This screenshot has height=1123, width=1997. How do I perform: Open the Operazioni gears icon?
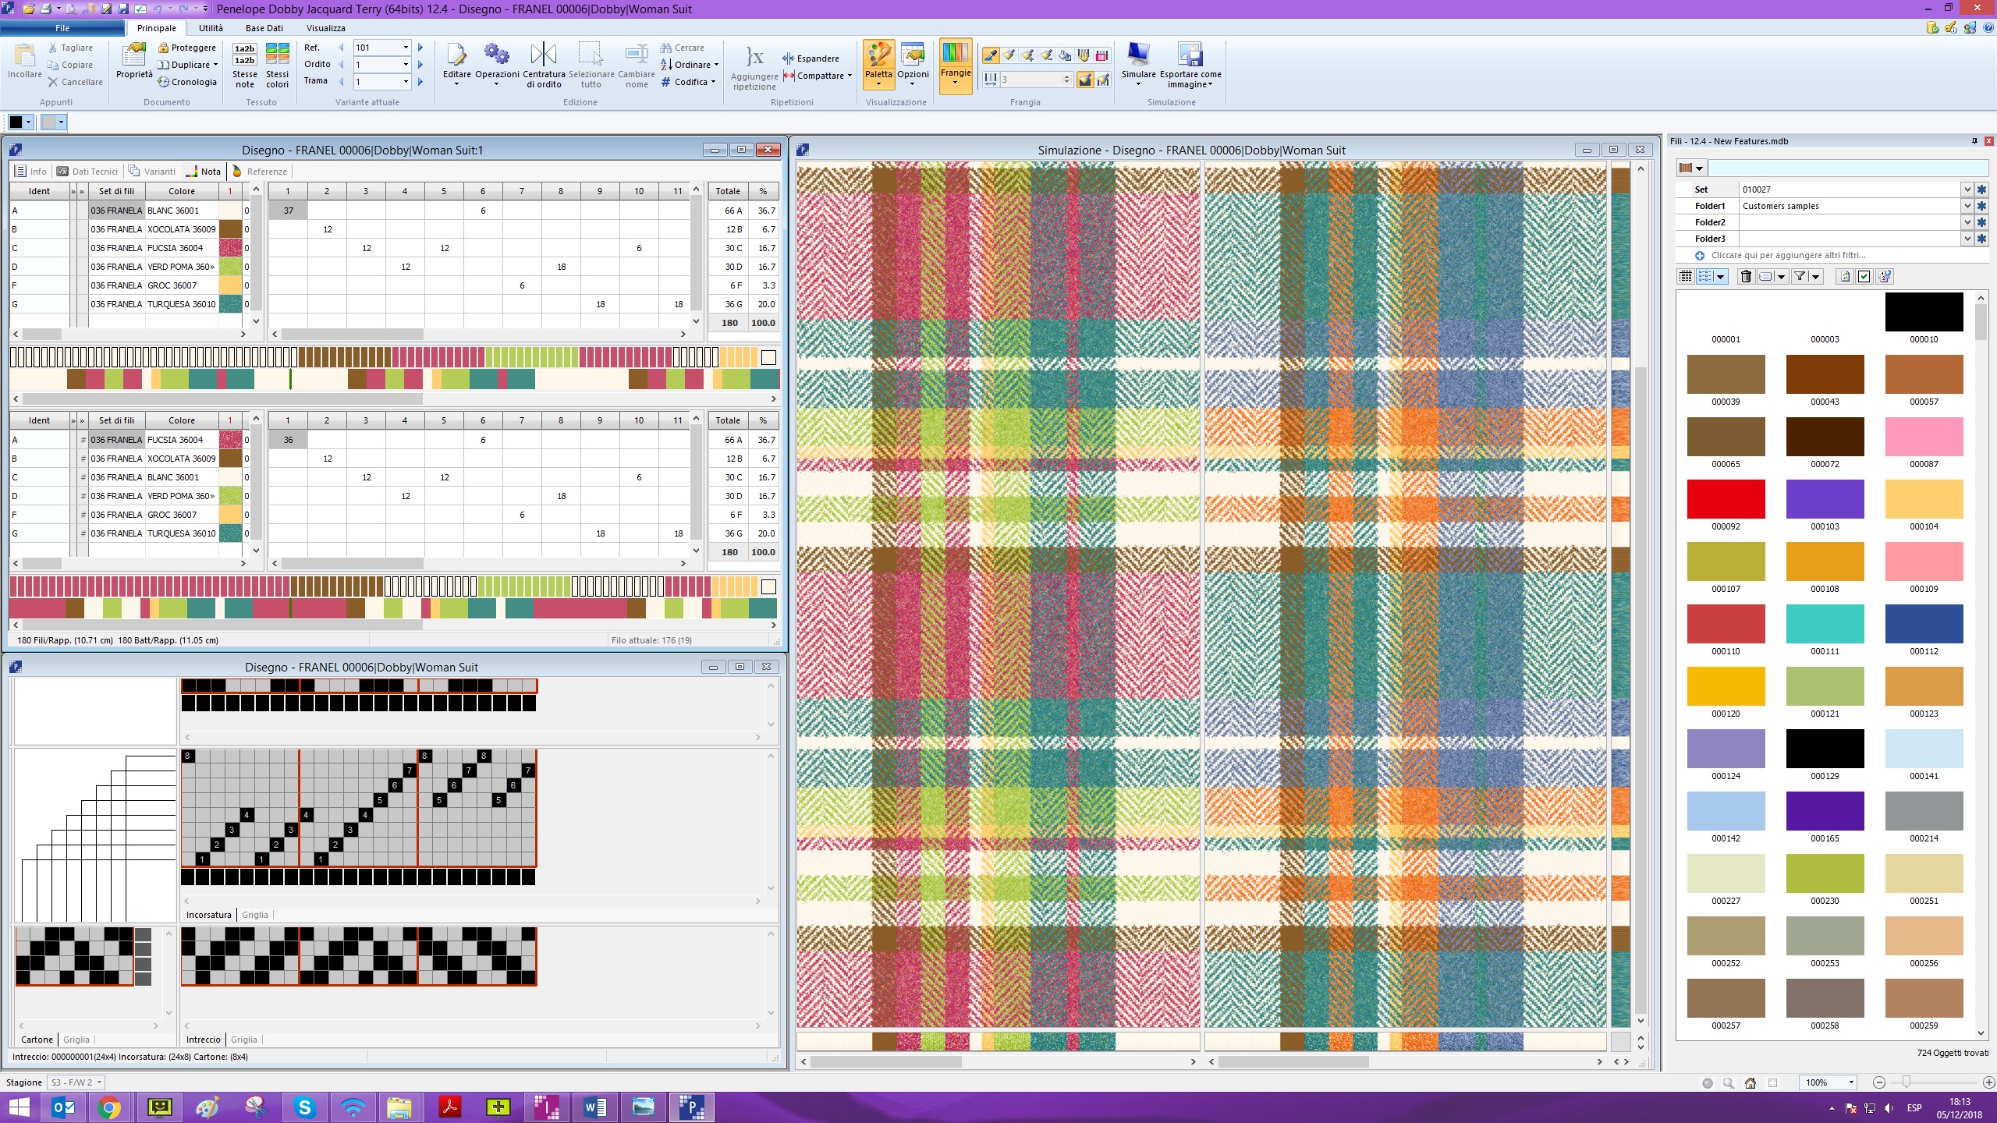coord(496,55)
